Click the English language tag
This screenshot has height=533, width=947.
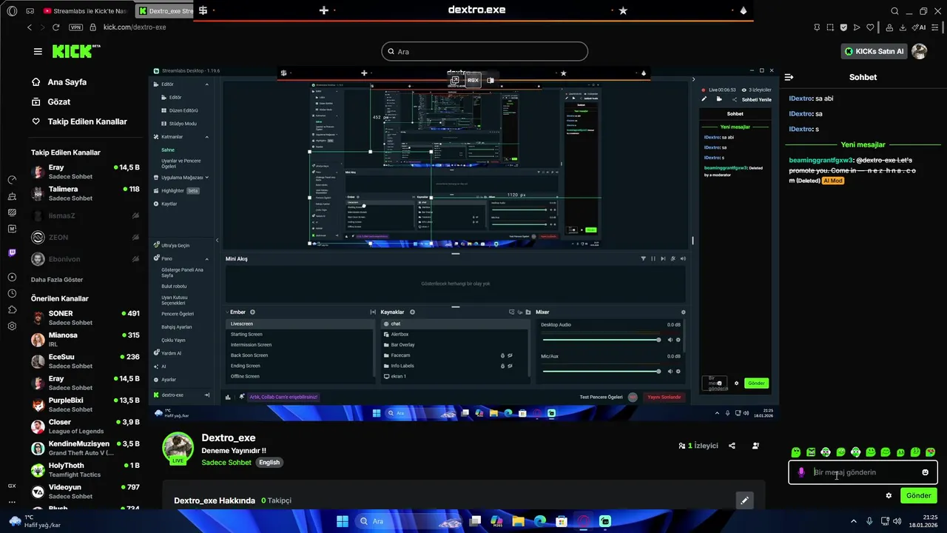point(269,463)
